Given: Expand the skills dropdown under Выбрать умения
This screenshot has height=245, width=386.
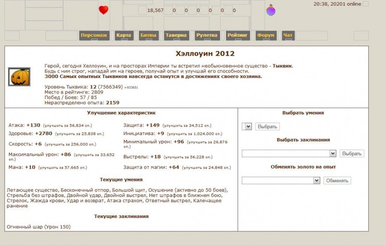Looking at the screenshot, I should pos(247,127).
